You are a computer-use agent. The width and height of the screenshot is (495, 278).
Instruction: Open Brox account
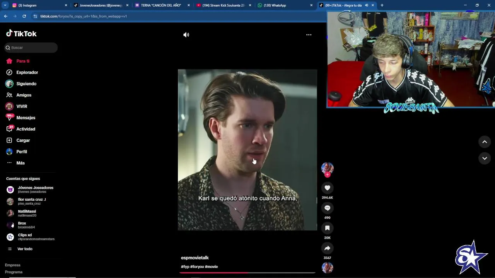tap(21, 225)
